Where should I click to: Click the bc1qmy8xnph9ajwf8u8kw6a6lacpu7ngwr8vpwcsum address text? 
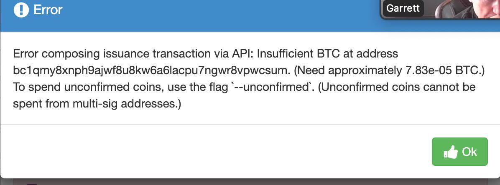click(x=151, y=70)
